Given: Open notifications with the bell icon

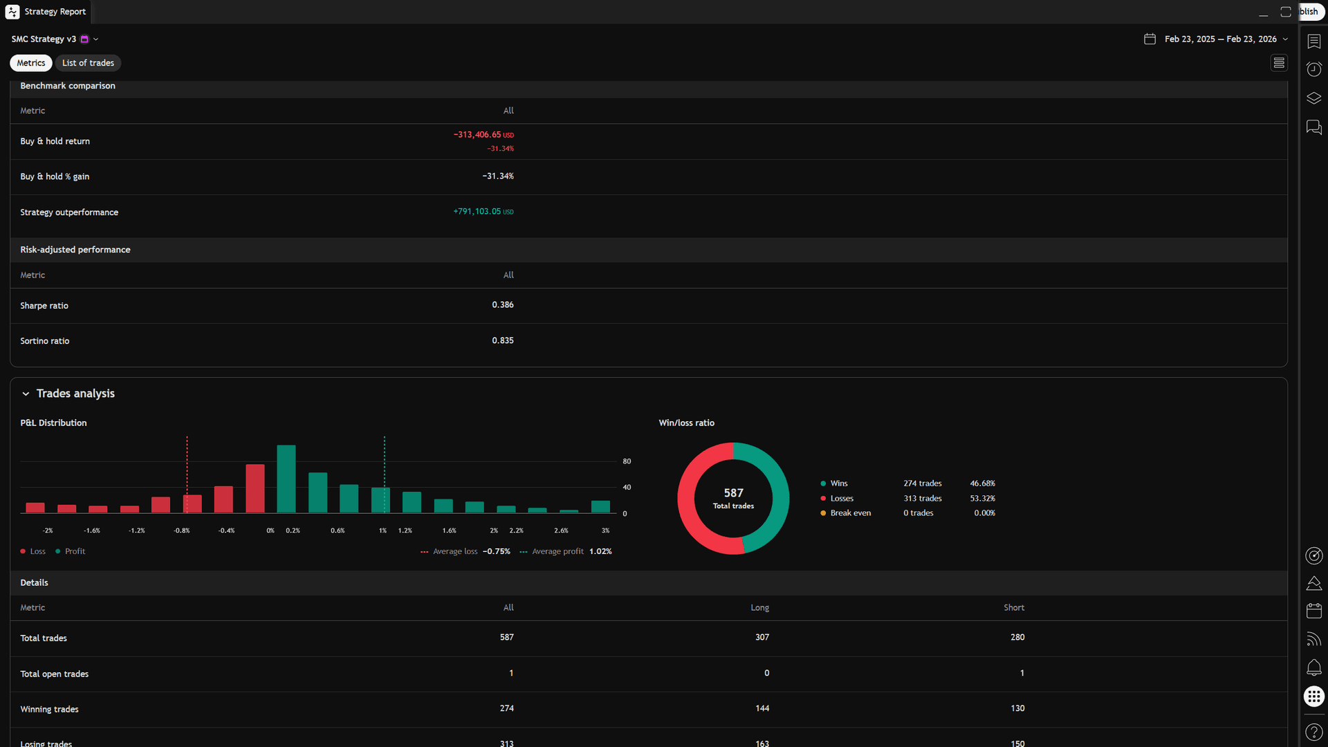Looking at the screenshot, I should 1313,667.
